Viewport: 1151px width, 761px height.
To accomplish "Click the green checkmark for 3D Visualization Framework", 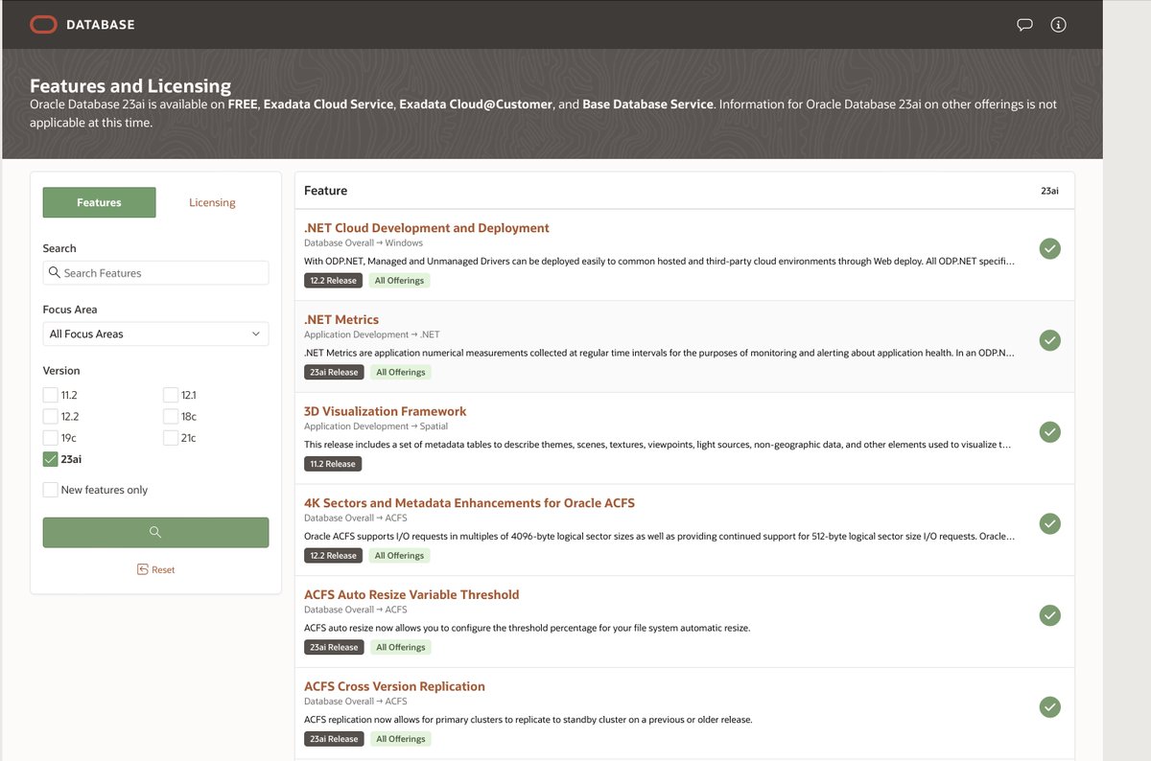I will (1050, 432).
